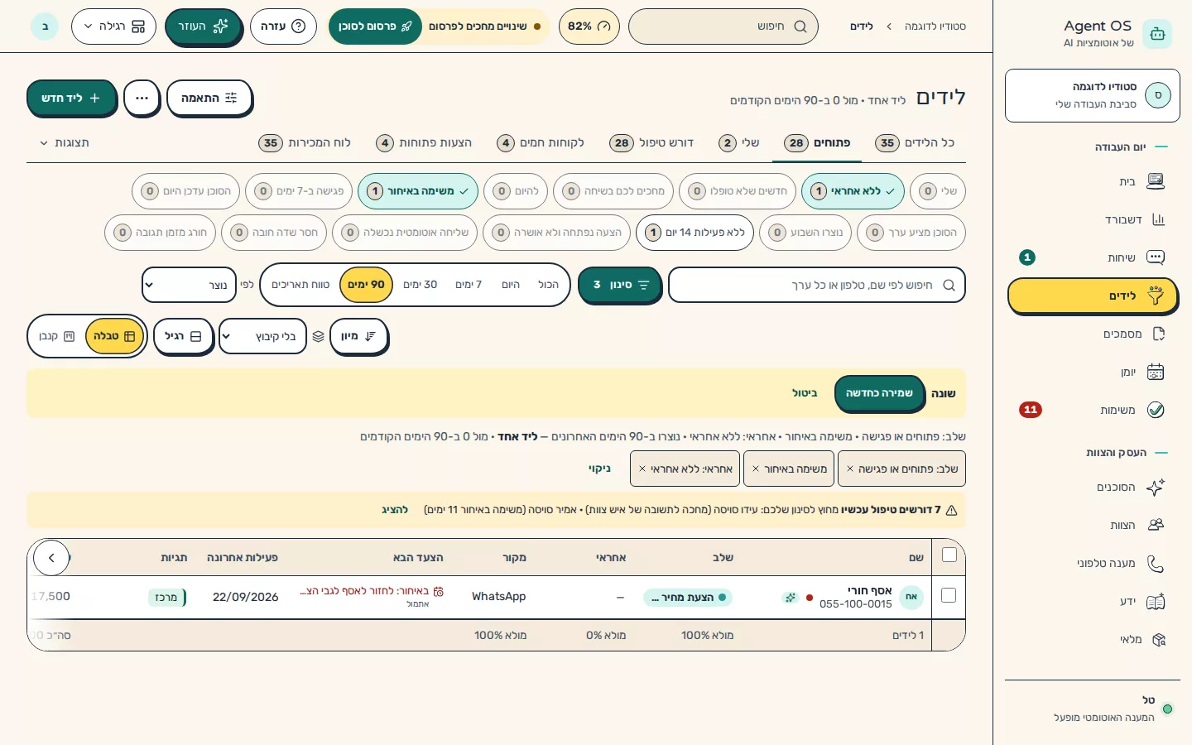Screen dimensions: 1192x745
Task: Click the leads search by name field
Action: pyautogui.click(x=816, y=285)
